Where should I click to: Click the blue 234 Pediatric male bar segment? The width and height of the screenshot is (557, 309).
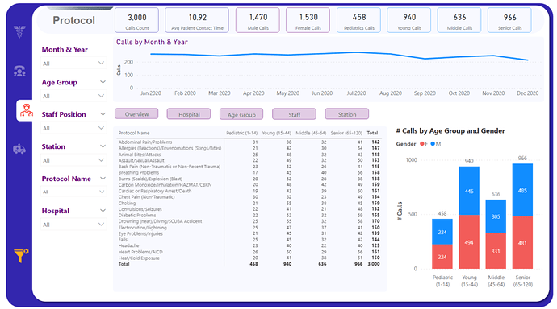point(442,232)
